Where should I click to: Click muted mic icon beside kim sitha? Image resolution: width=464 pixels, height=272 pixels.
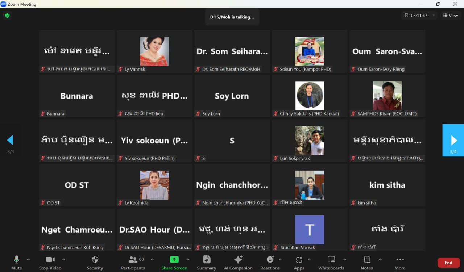(x=353, y=203)
